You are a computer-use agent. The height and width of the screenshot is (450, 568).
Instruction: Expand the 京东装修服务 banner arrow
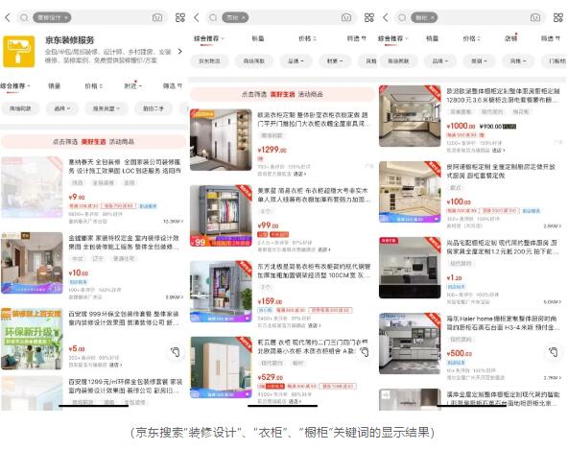click(179, 52)
